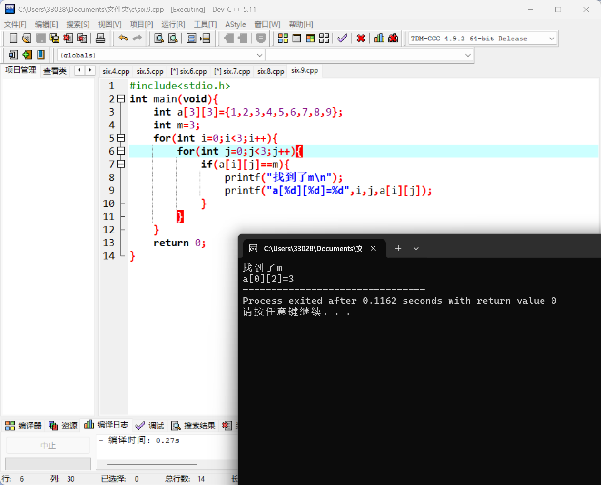Click the purple Syntax Check checkmark icon

click(x=342, y=38)
